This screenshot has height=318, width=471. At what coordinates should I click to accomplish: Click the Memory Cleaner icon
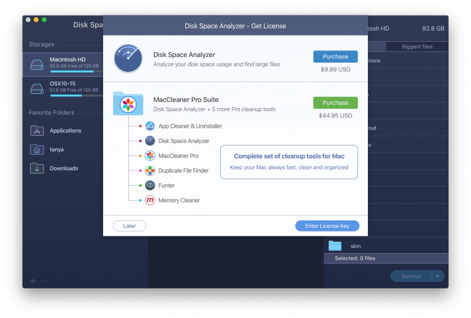[x=150, y=200]
